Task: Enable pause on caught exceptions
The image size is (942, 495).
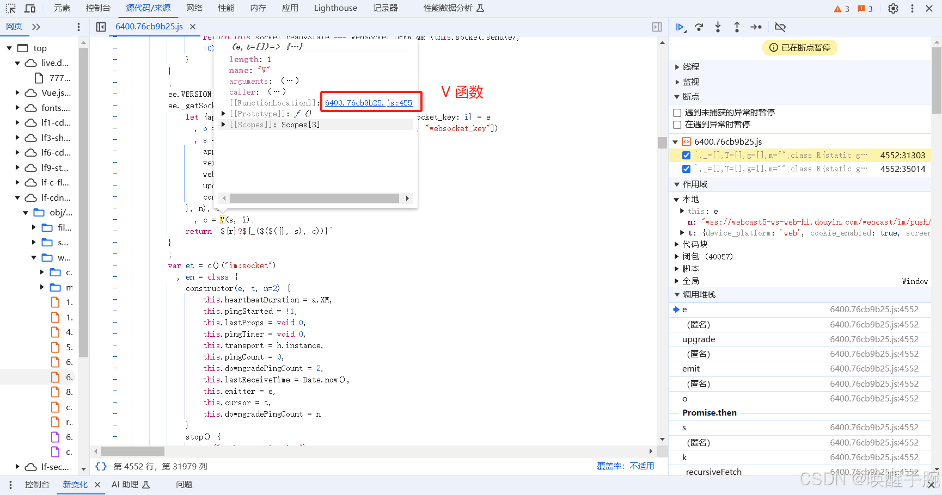Action: [677, 125]
